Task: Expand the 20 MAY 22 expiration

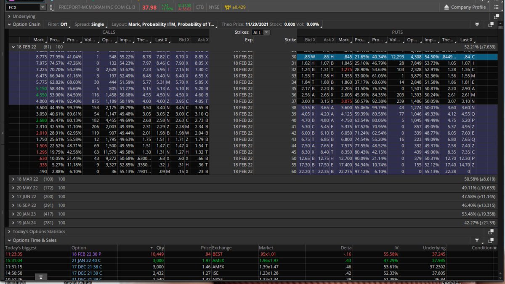Action: (x=13, y=188)
